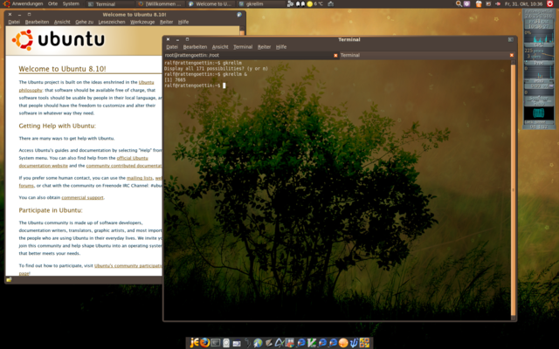This screenshot has height=349, width=559.
Task: Click the status bar icon in the Welcome window
Action: pos(9,279)
